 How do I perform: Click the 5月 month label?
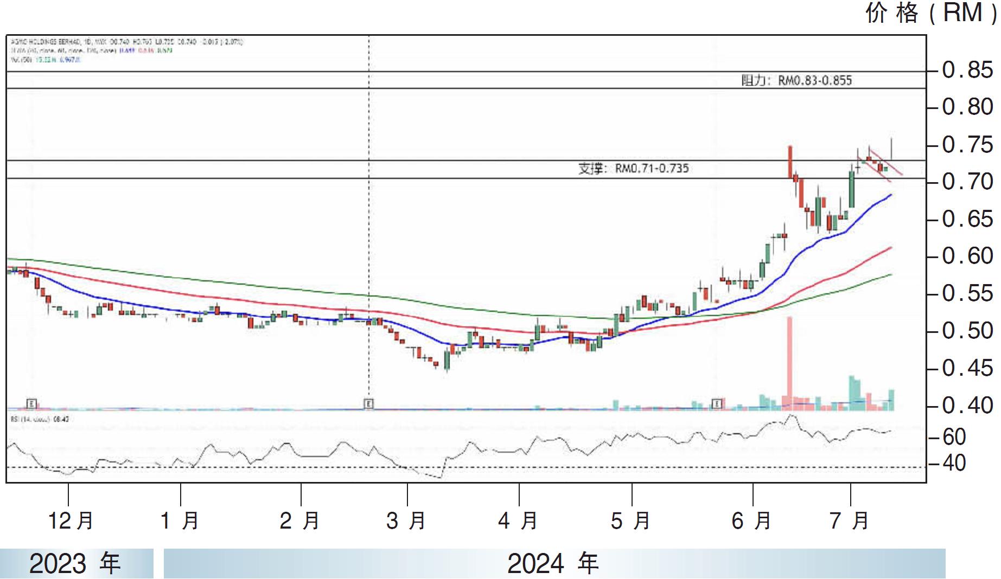[x=630, y=520]
